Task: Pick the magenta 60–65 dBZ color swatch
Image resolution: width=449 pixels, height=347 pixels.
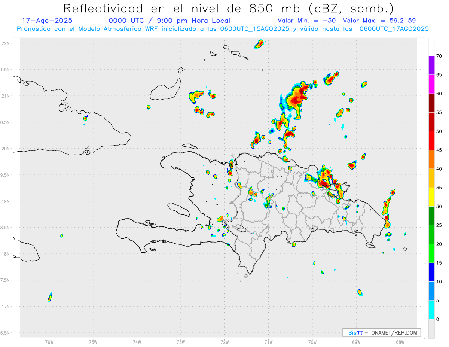Action: (x=431, y=84)
